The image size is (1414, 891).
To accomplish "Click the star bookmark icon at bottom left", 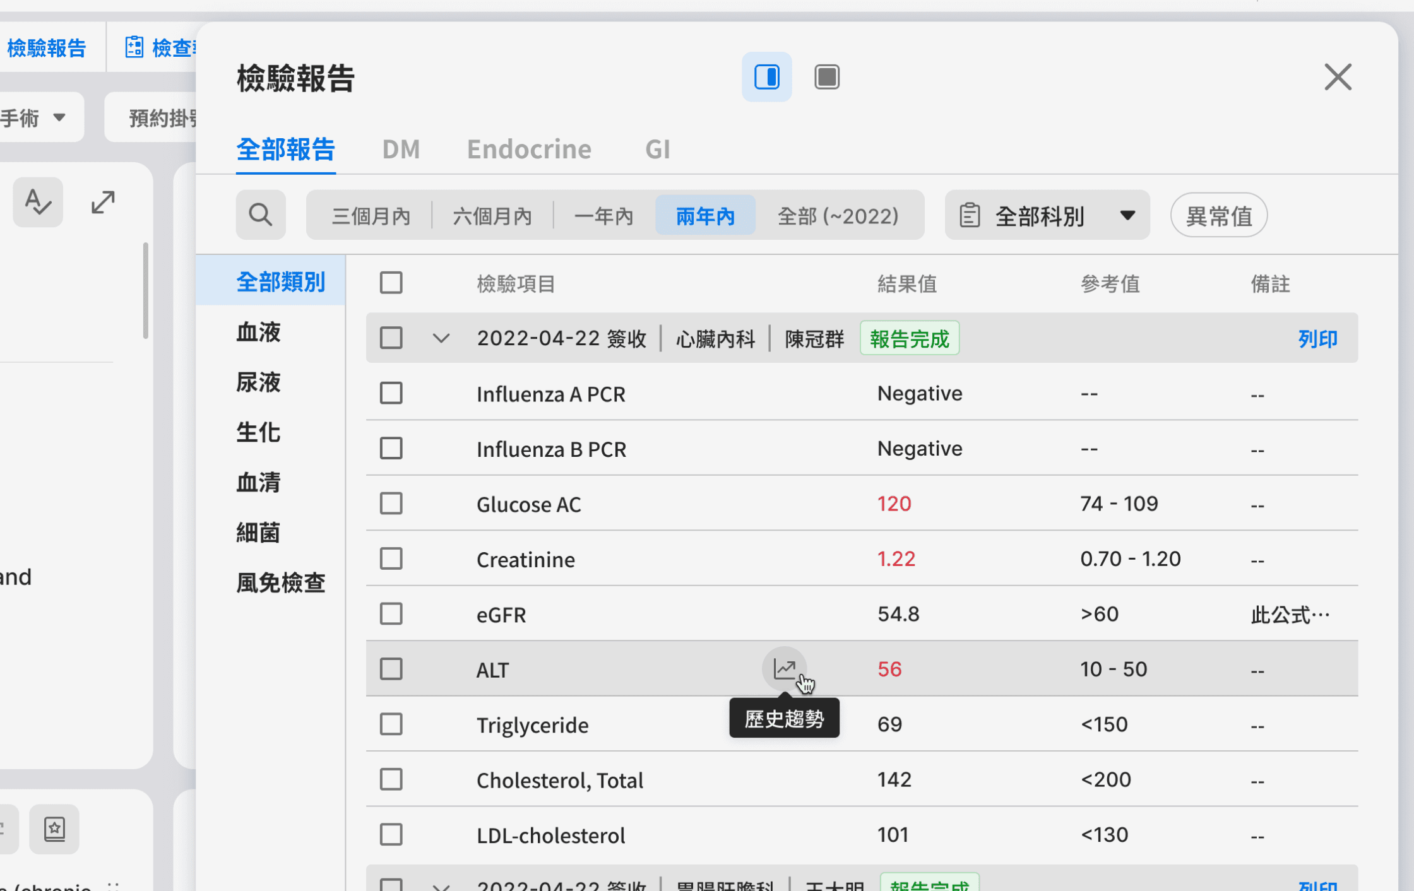I will (54, 829).
